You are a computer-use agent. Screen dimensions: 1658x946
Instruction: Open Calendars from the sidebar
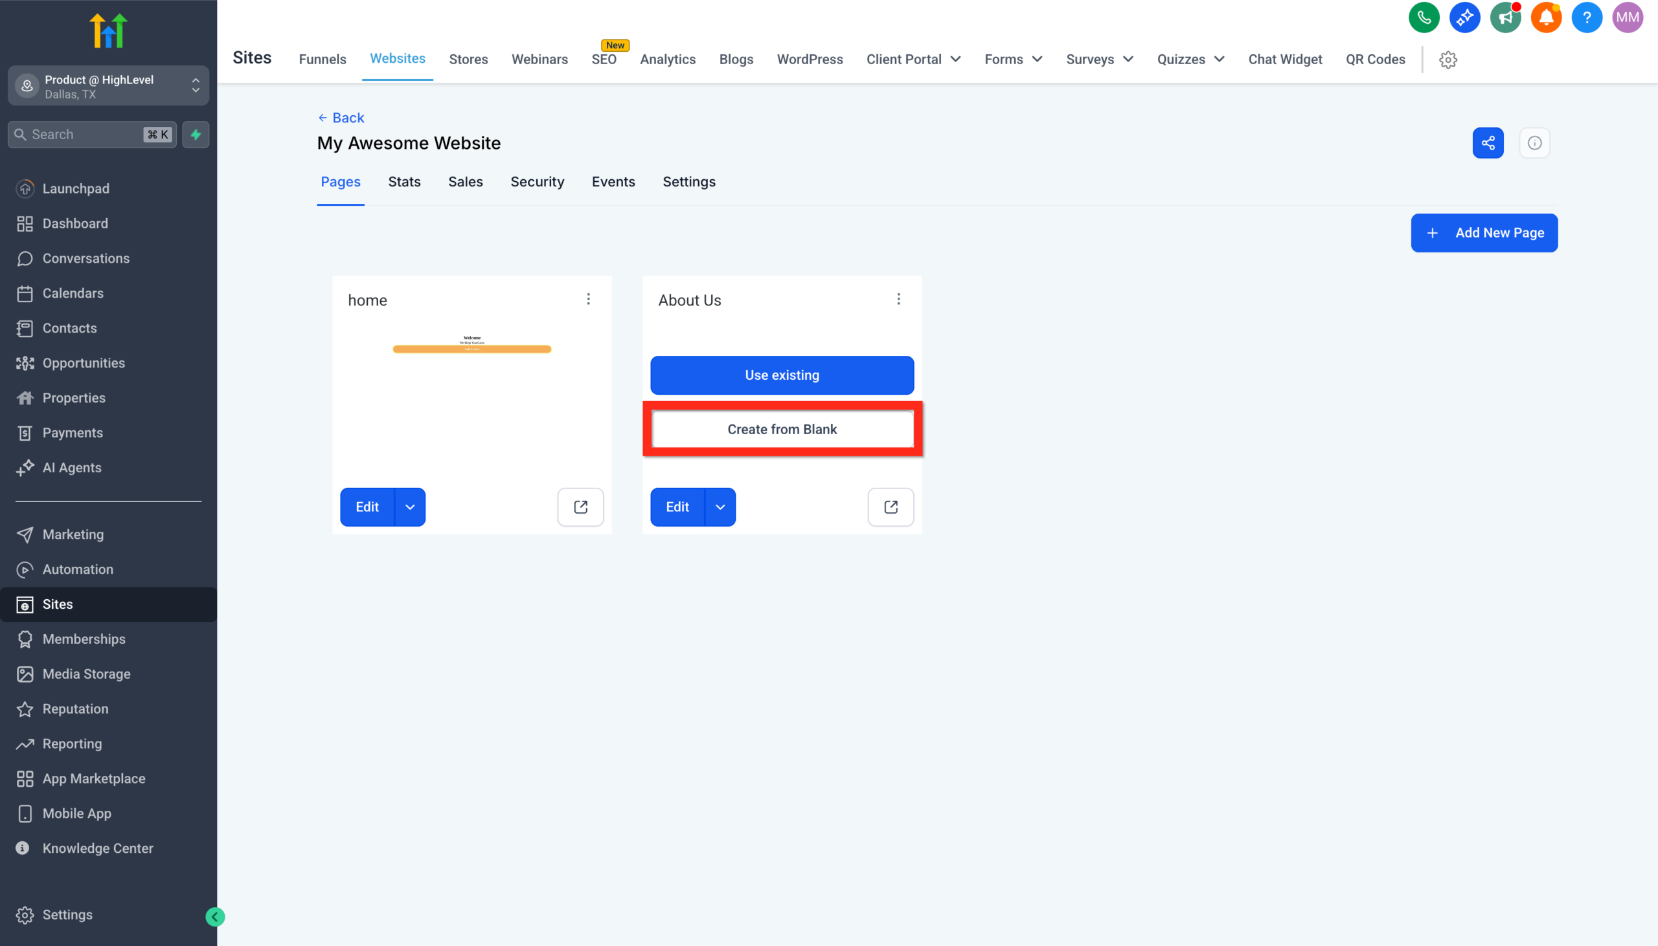71,293
